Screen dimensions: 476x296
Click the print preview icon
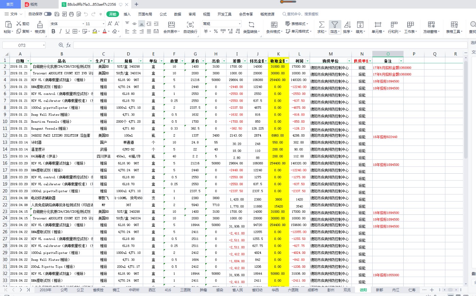pyautogui.click(x=79, y=14)
